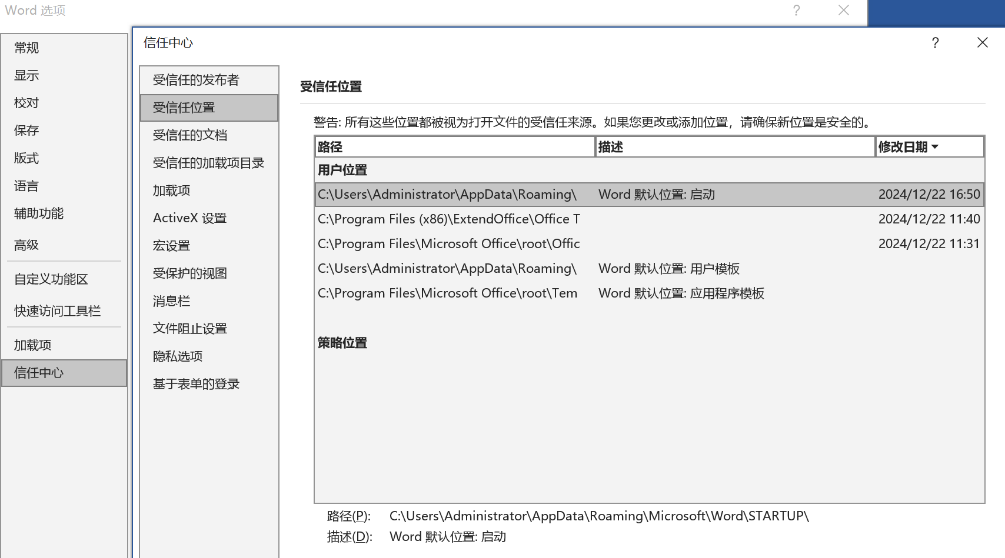Open 语言 options category

click(64, 186)
